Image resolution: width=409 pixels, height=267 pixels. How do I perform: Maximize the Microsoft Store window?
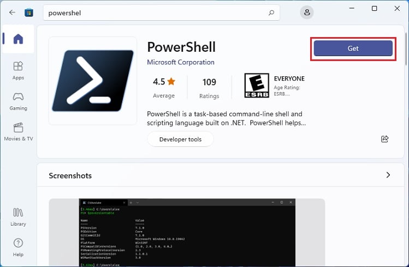click(374, 8)
